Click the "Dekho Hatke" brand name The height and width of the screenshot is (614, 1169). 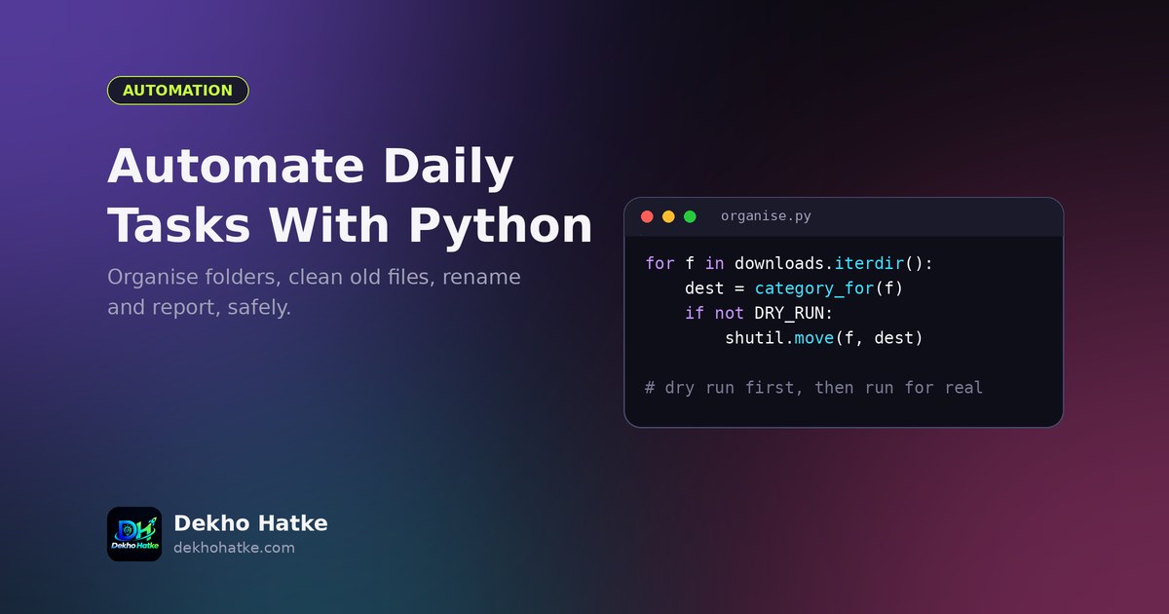click(250, 523)
